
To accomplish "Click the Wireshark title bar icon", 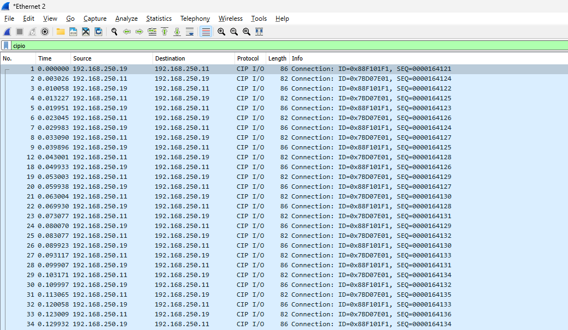I will tap(5, 6).
